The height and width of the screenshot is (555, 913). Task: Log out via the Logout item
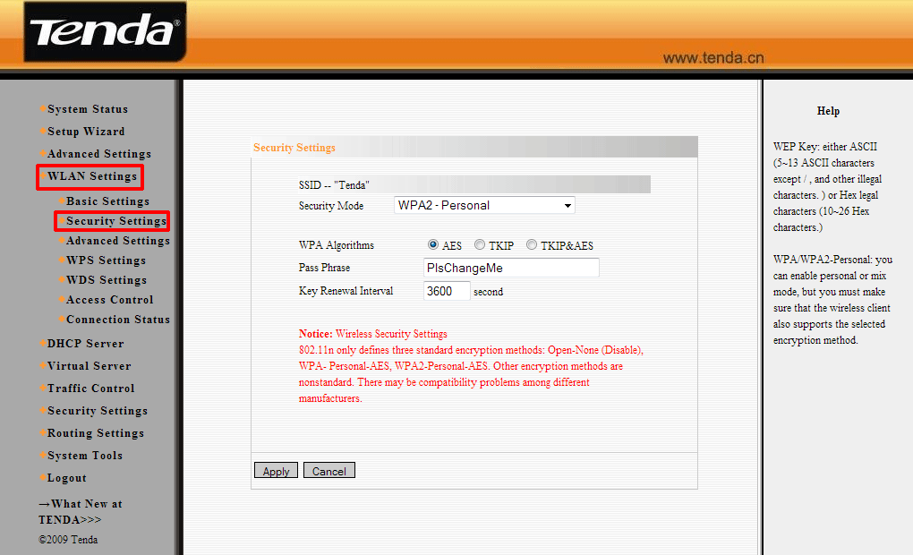click(67, 478)
